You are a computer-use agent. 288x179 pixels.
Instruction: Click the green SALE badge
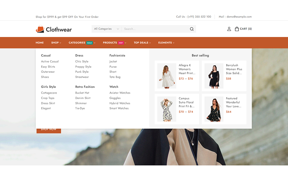(x=90, y=43)
